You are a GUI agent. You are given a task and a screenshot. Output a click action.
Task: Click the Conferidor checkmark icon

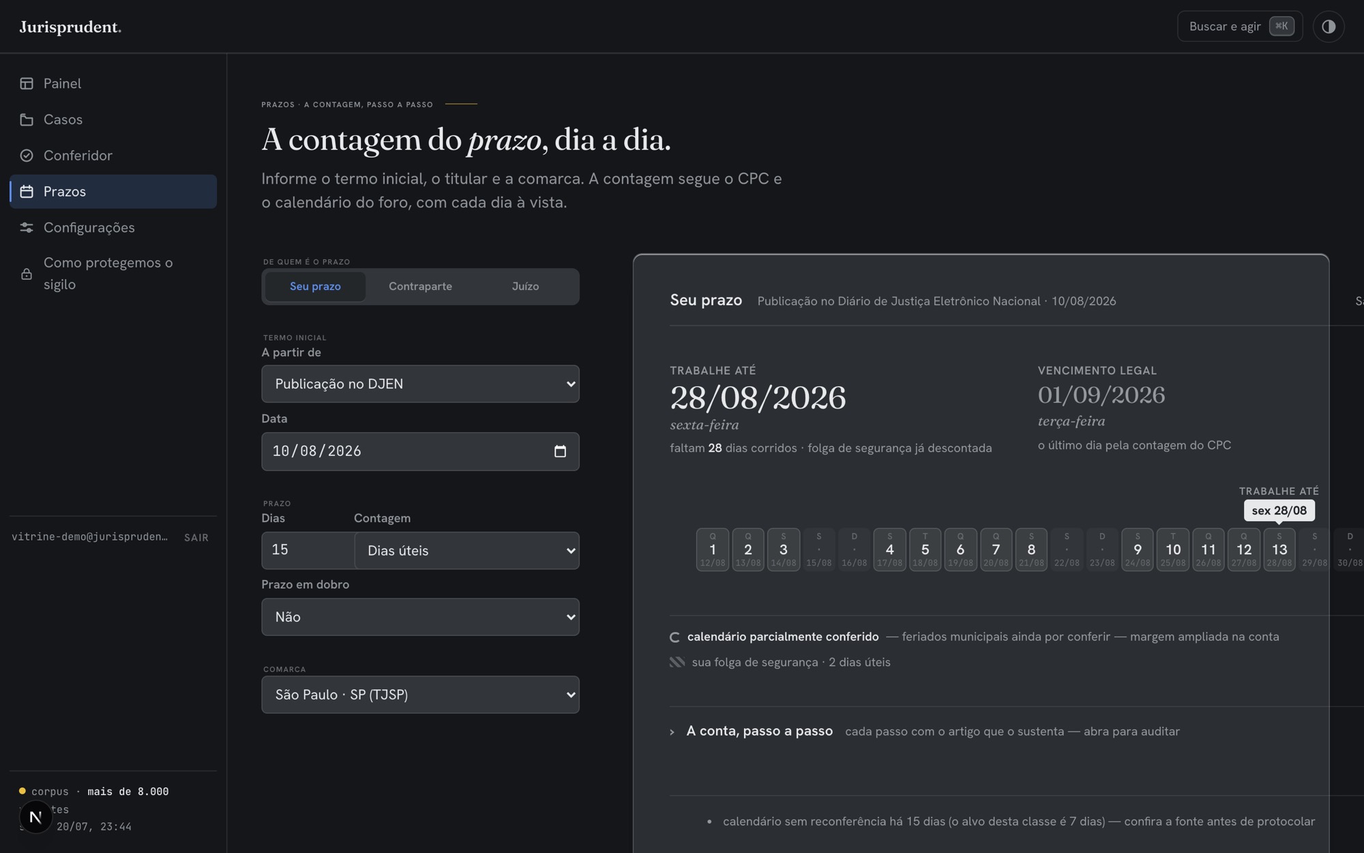click(x=27, y=156)
